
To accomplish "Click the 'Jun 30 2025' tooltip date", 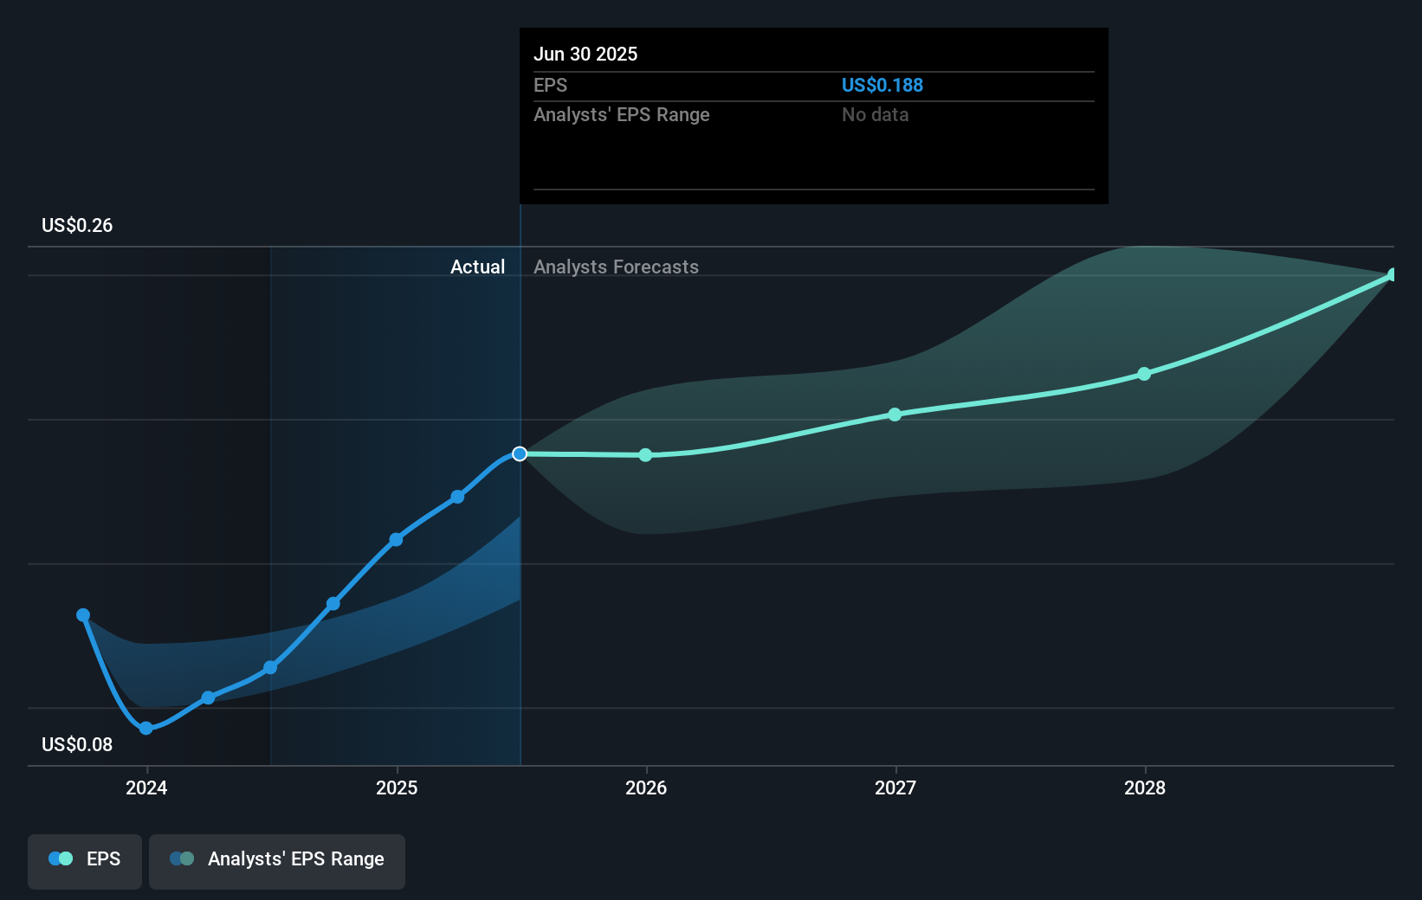I will click(585, 54).
